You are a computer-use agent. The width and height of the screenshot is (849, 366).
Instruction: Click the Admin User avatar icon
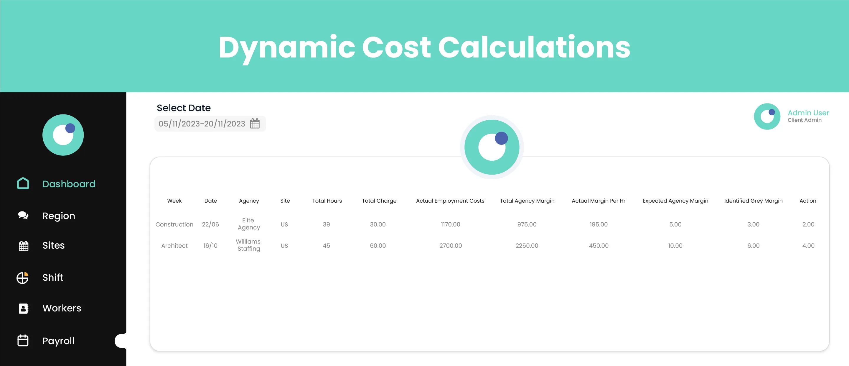tap(767, 116)
